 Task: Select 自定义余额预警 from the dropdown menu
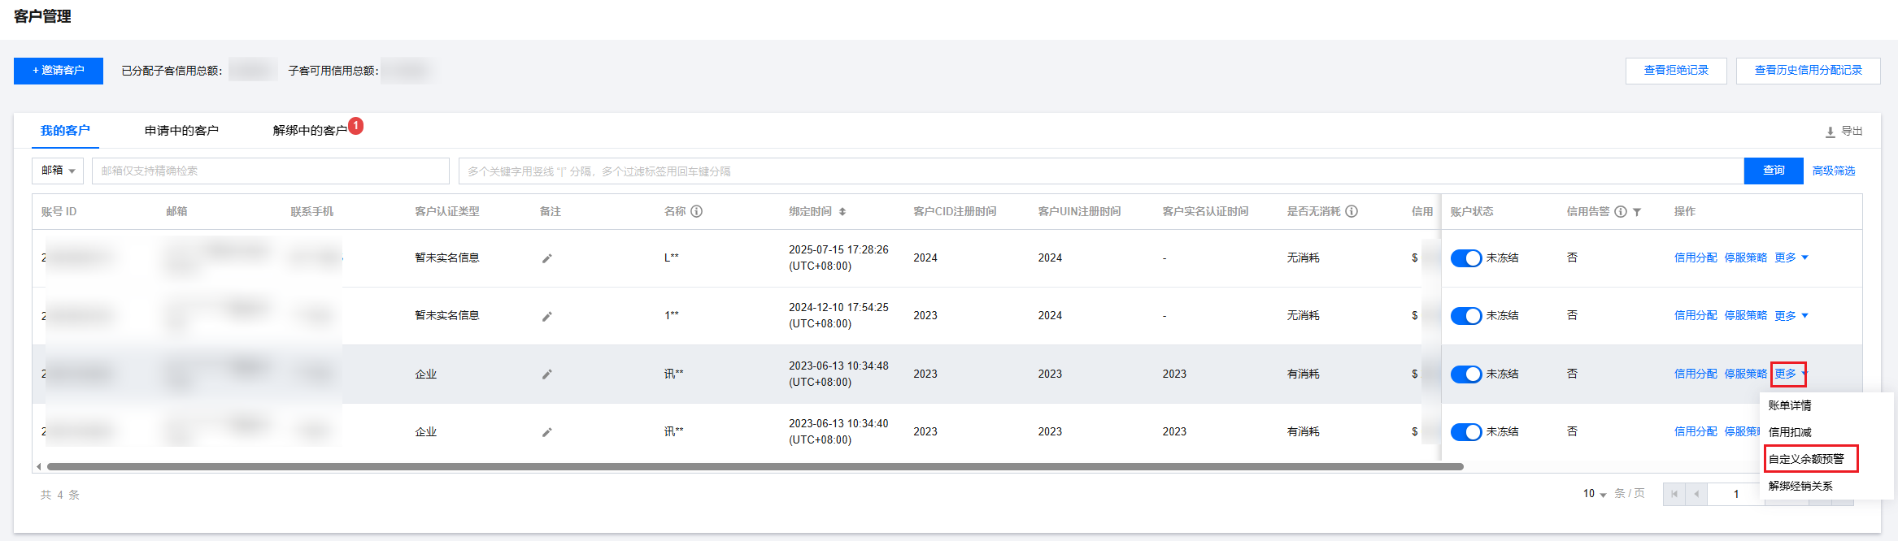coord(1806,459)
